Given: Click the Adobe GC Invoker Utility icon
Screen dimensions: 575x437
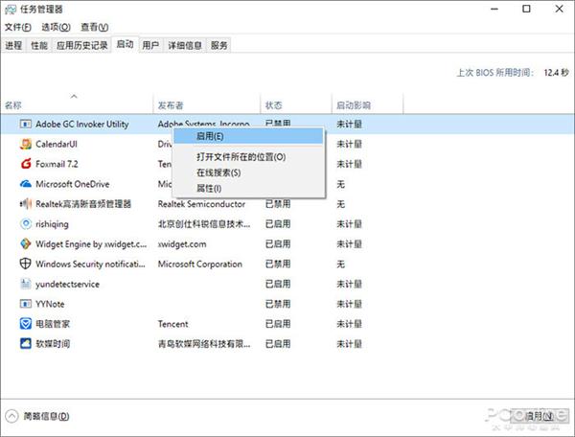Looking at the screenshot, I should point(25,125).
